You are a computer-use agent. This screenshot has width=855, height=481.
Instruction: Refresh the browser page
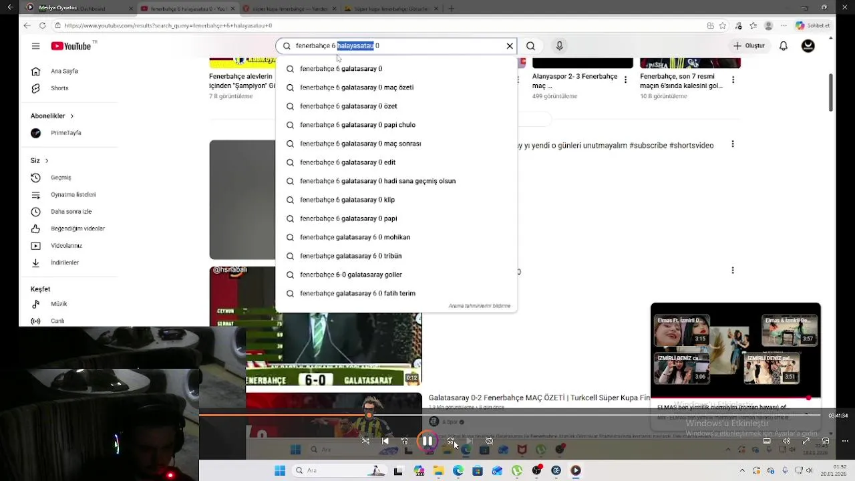(42, 25)
